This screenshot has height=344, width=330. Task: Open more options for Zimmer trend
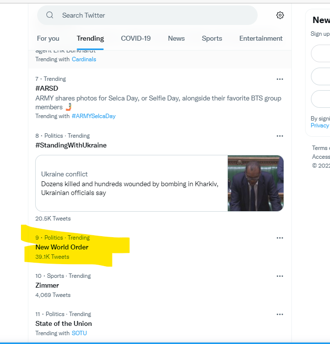coord(280,276)
